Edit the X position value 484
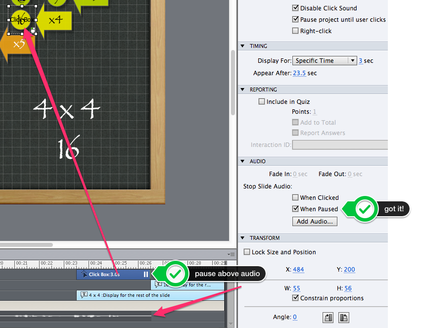 coord(298,270)
